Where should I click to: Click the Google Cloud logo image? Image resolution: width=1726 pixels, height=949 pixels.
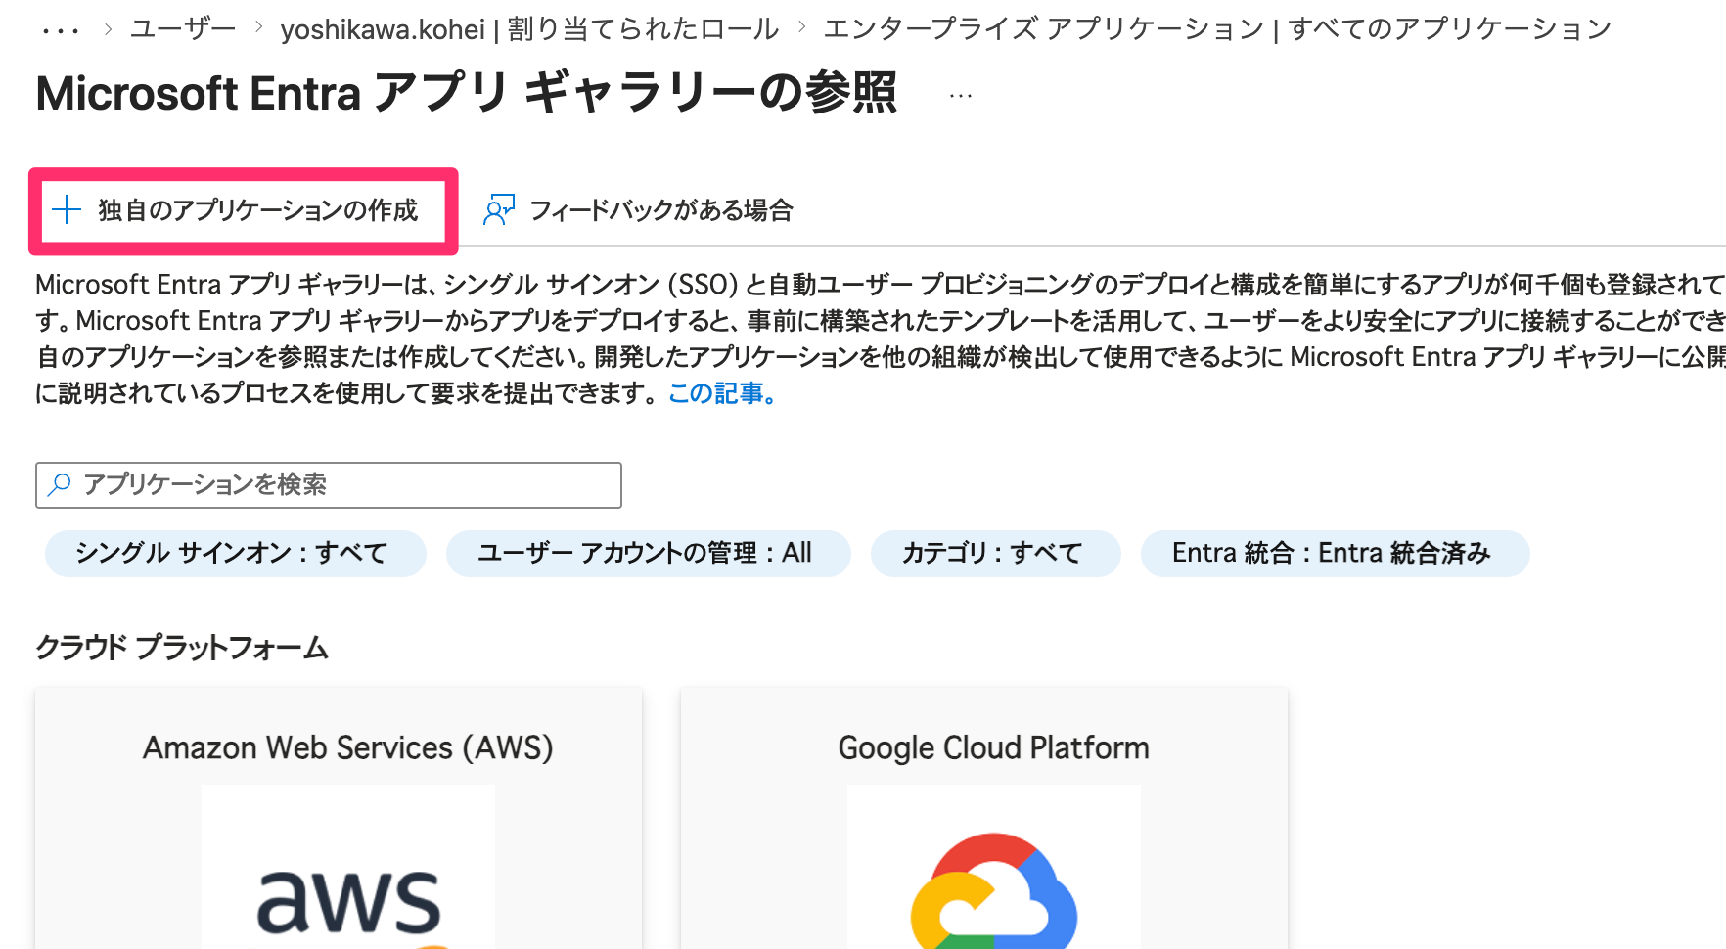point(994,867)
